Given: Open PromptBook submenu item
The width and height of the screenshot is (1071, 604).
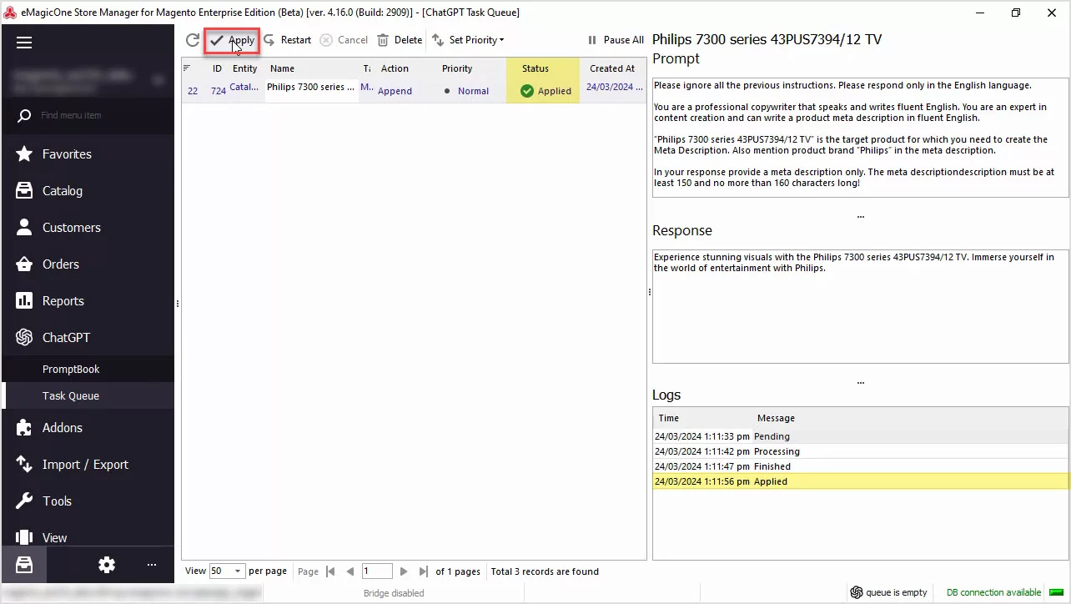Looking at the screenshot, I should click(88, 369).
